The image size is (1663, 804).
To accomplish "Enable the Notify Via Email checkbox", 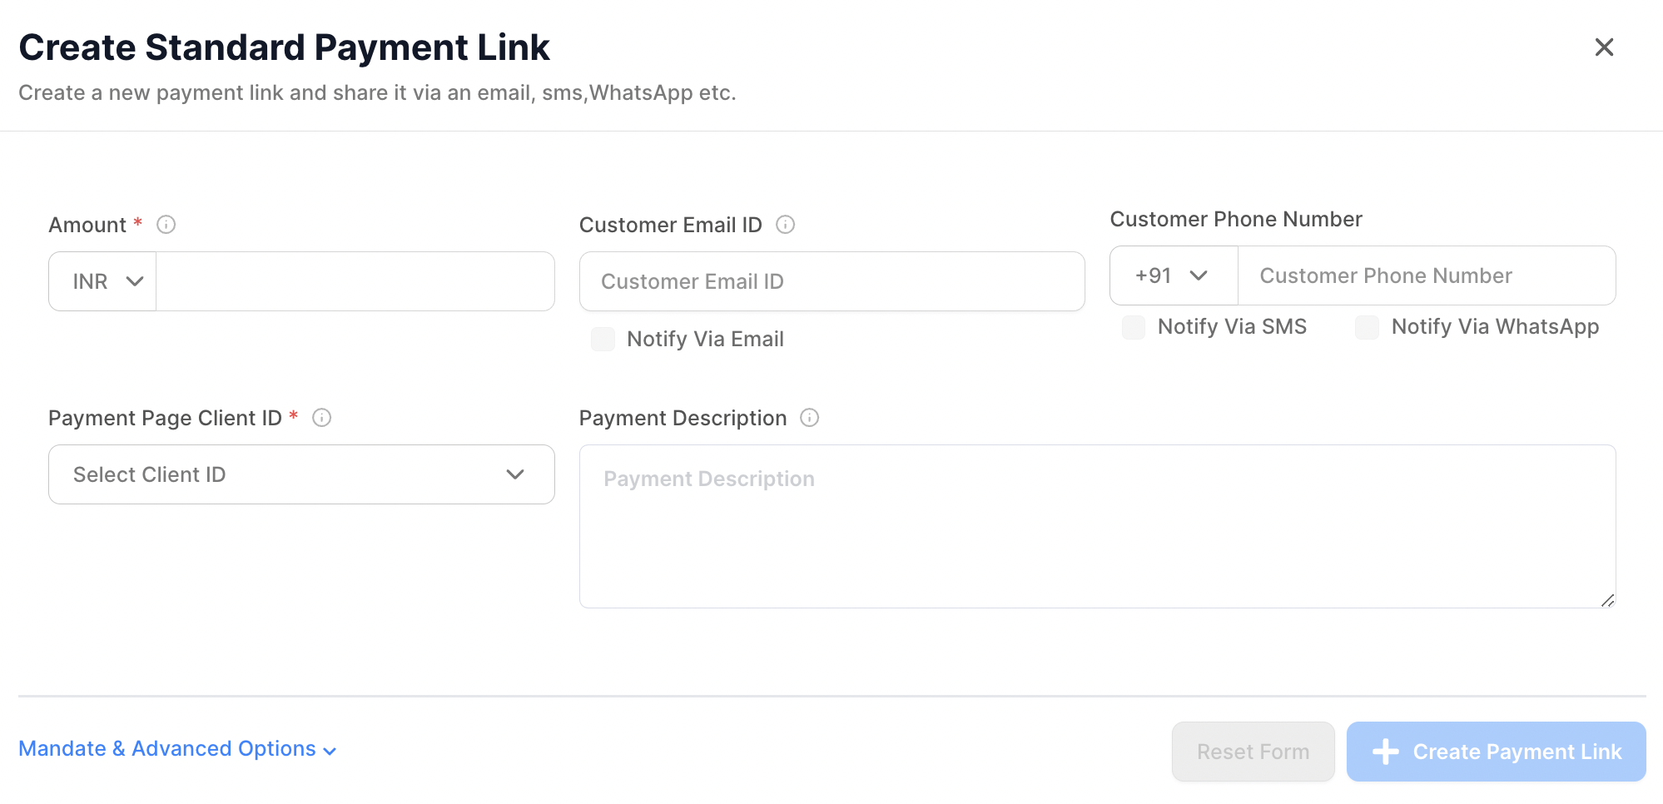I will pos(603,339).
